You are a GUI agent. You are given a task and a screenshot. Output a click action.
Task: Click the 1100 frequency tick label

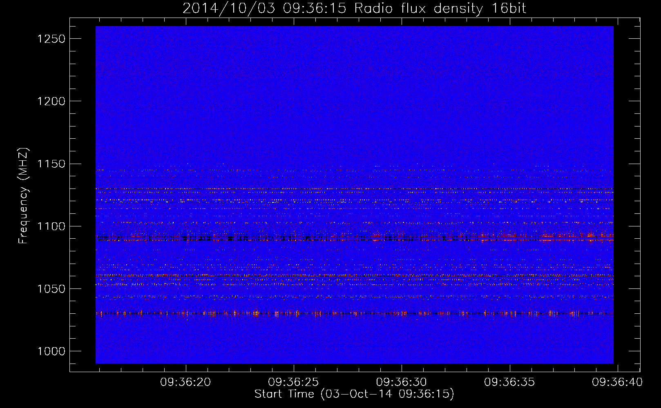point(51,226)
